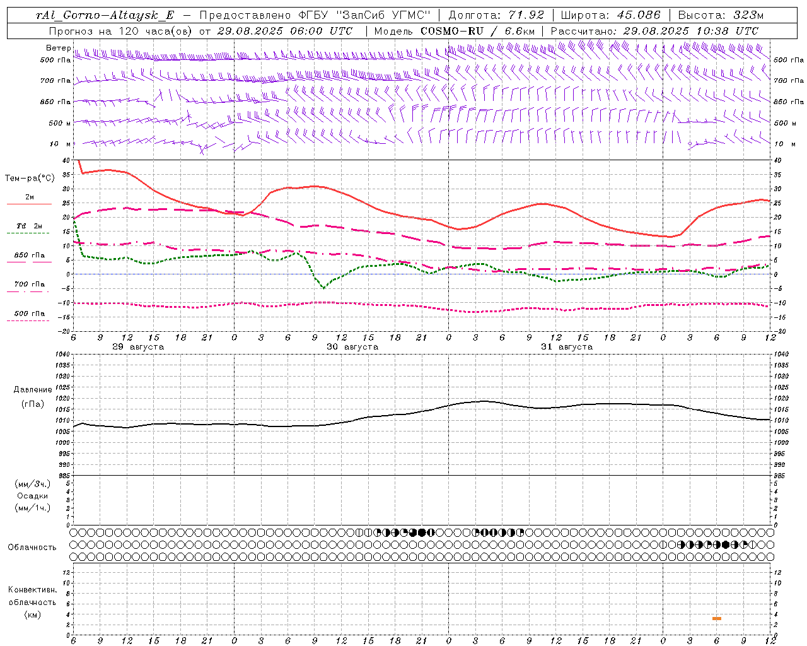Image resolution: width=807 pixels, height=646 pixels.
Task: Click the Td 2м legend entry
Action: tap(30, 226)
